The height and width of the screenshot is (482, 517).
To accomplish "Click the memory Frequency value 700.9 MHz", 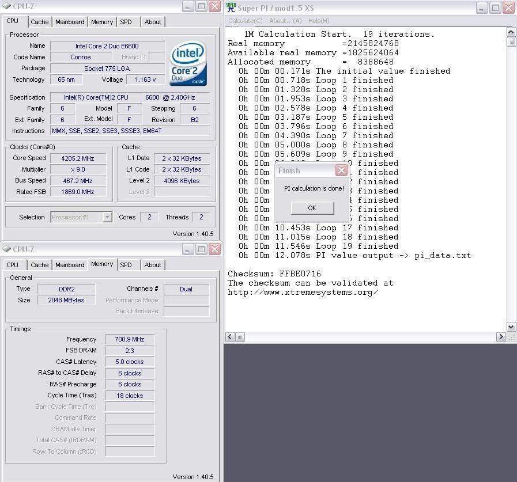I will tap(130, 339).
